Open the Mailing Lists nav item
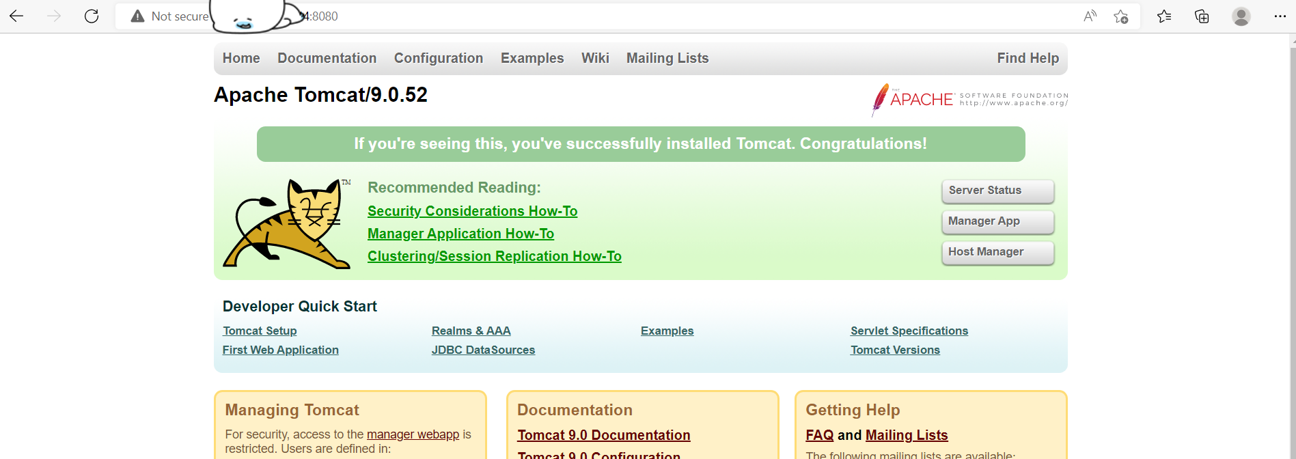1296x459 pixels. point(667,58)
